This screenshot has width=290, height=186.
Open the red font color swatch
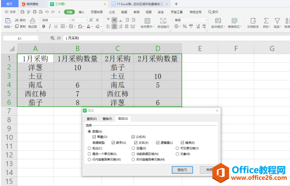tap(89, 27)
